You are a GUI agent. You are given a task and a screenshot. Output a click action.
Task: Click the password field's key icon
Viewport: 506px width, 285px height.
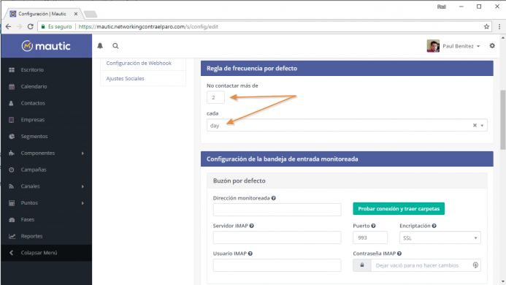[475, 265]
